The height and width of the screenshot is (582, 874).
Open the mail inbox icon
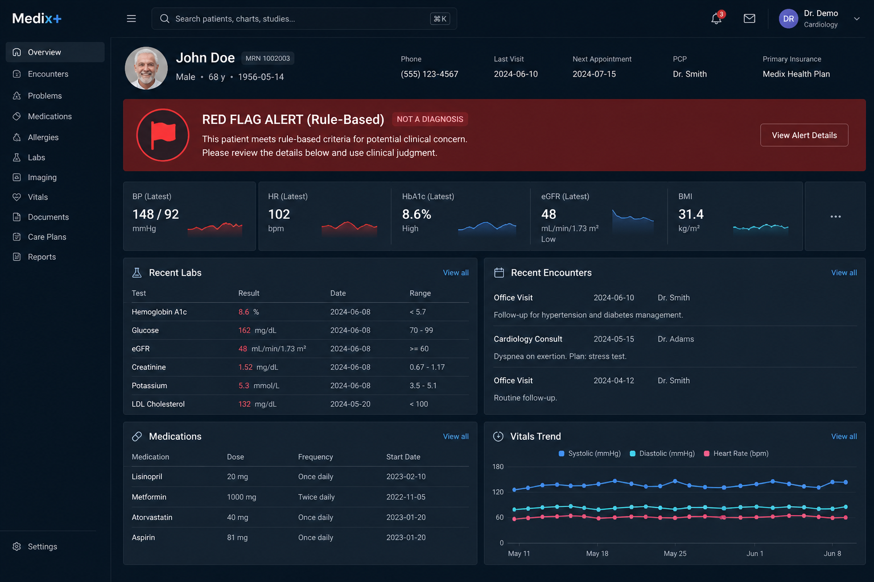(x=749, y=19)
